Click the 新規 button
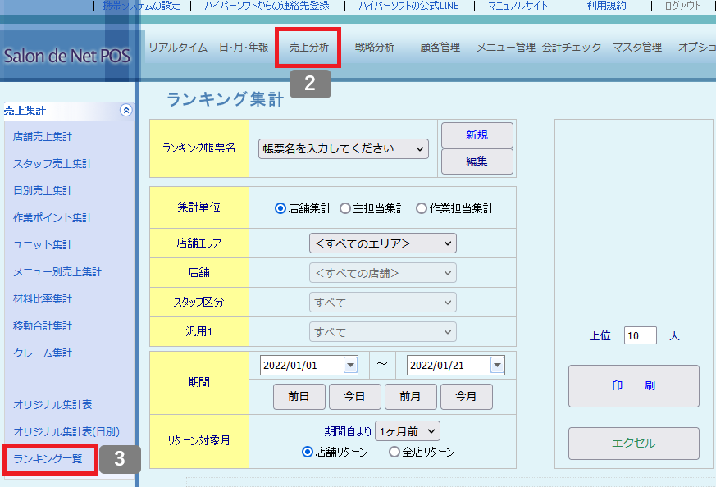The width and height of the screenshot is (716, 487). tap(477, 134)
